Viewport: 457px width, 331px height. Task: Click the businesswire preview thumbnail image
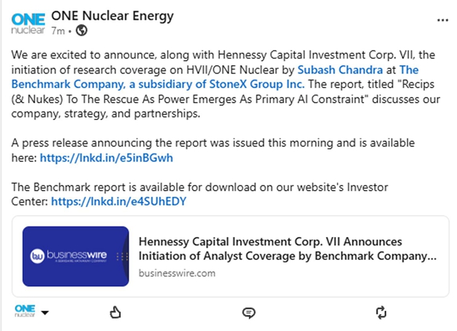pos(76,256)
